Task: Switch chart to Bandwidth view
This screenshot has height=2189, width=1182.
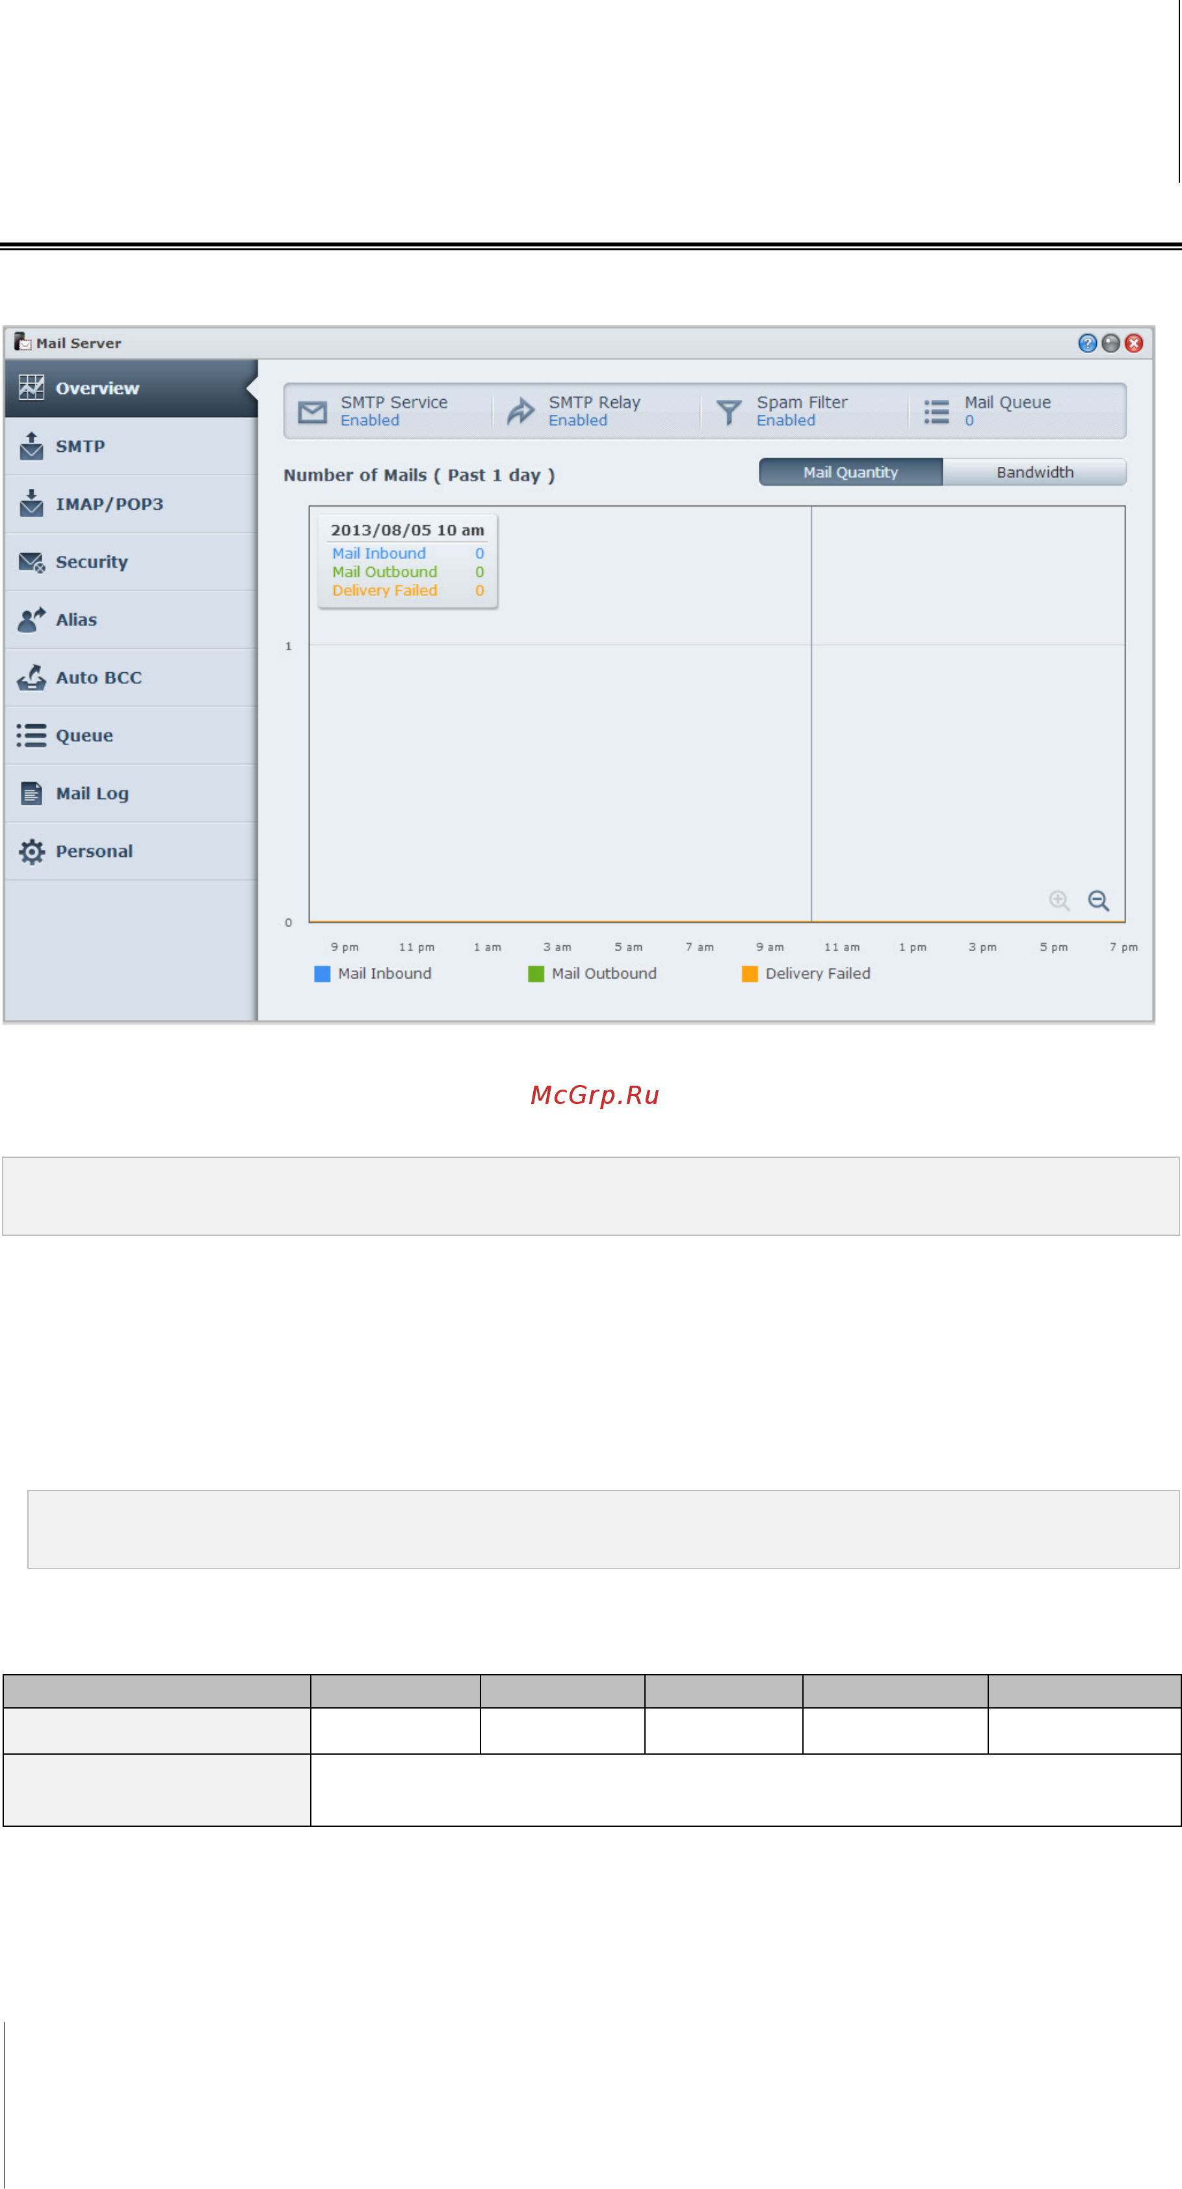Action: click(x=1035, y=473)
